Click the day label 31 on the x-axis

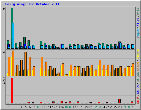(132, 107)
